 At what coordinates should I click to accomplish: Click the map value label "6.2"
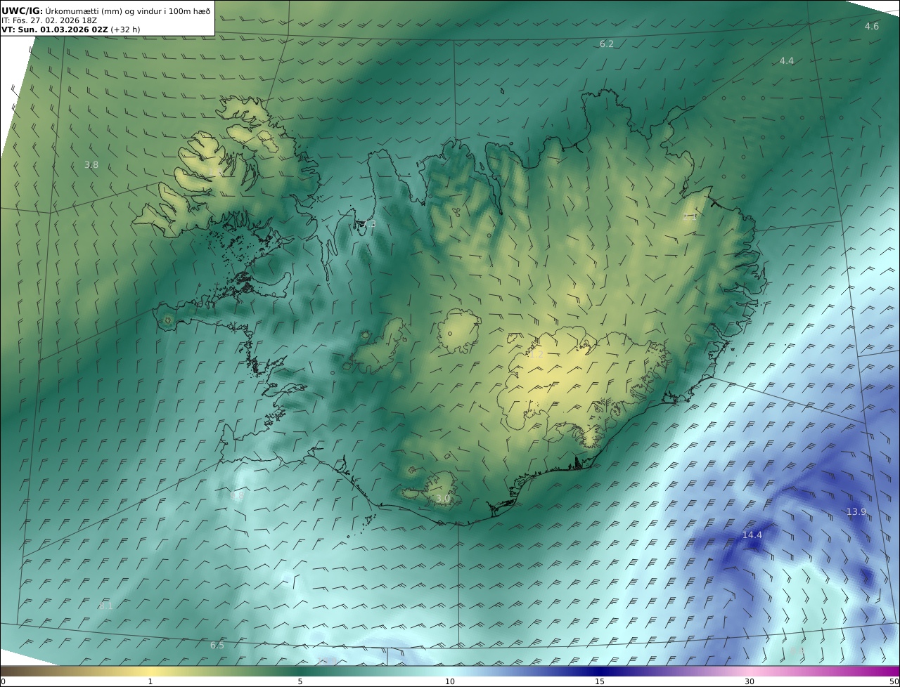click(x=607, y=44)
